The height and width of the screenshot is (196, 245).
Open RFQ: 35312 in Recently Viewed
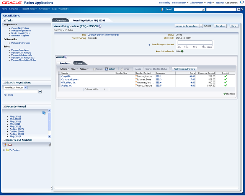point(15,117)
